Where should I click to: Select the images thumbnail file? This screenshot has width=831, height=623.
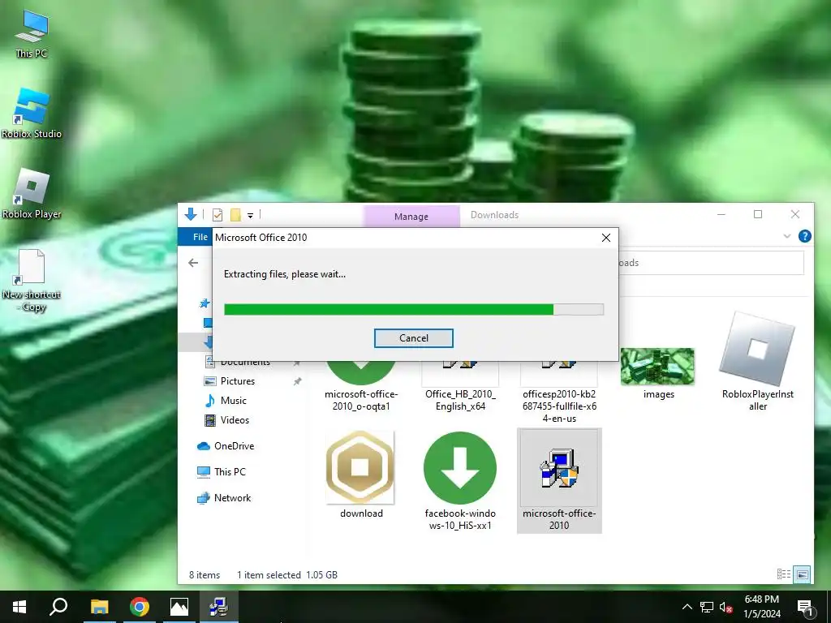point(657,373)
